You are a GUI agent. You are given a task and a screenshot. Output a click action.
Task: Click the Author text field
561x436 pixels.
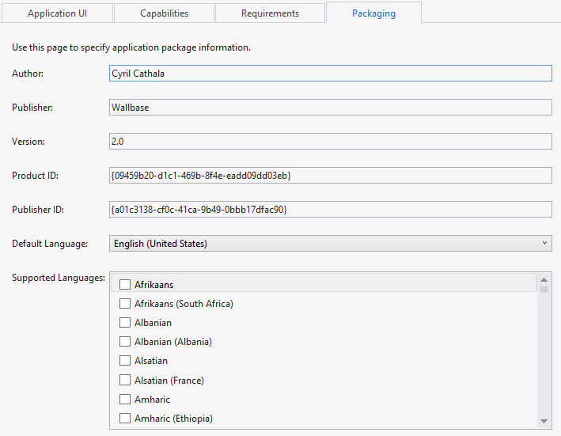330,74
